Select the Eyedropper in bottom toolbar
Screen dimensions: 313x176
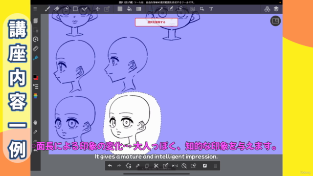click(137, 166)
